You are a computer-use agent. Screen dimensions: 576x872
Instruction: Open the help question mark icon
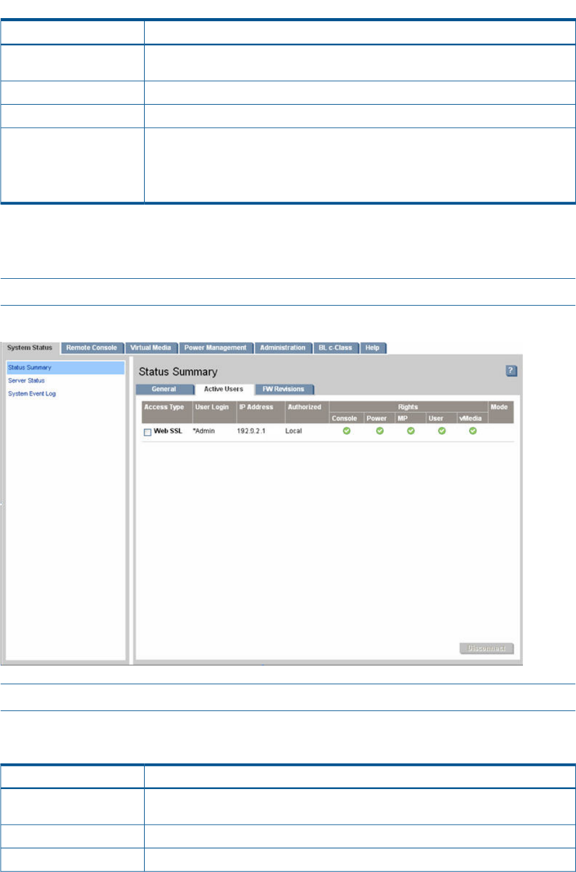tap(511, 371)
